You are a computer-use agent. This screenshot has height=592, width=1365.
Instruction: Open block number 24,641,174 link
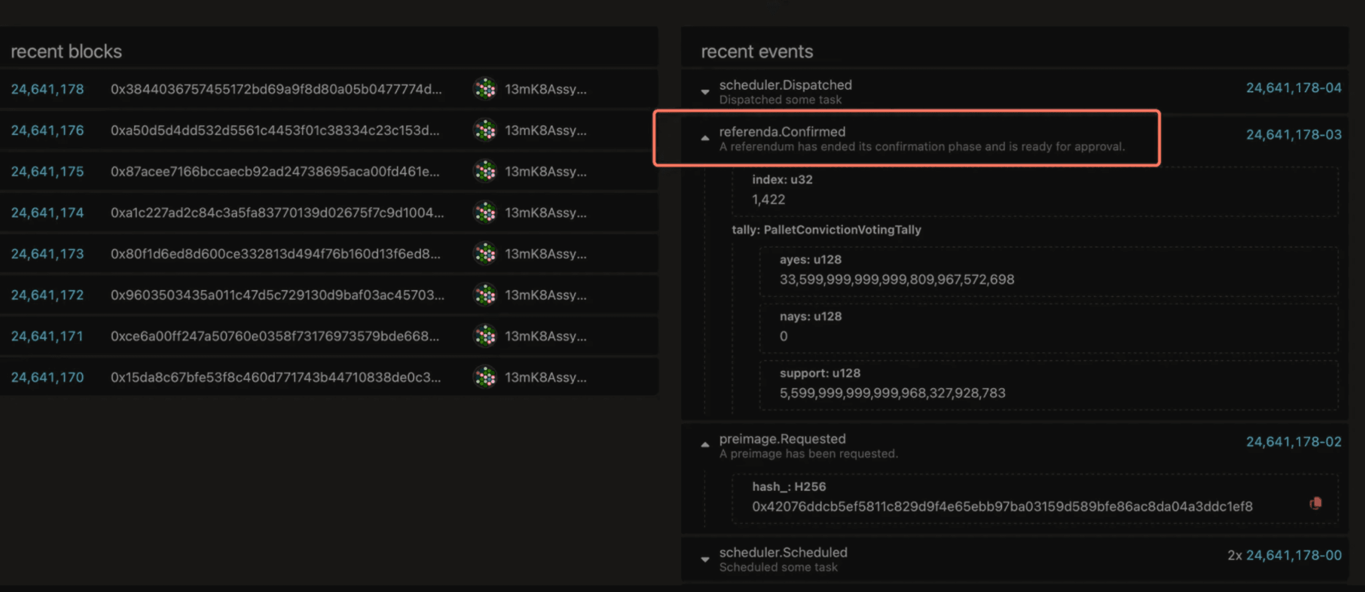click(47, 212)
